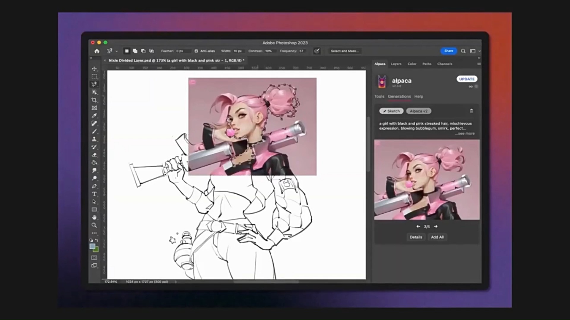This screenshot has width=570, height=320.
Task: Choose New selection mode
Action: 127,51
